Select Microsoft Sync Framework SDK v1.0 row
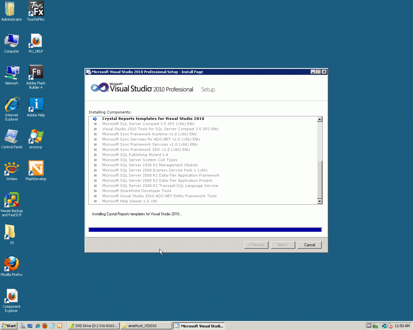 146,150
